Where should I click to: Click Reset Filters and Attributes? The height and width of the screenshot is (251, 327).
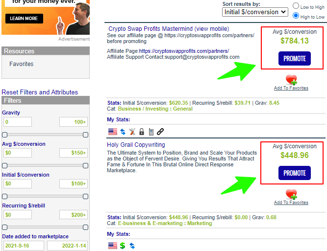(40, 92)
